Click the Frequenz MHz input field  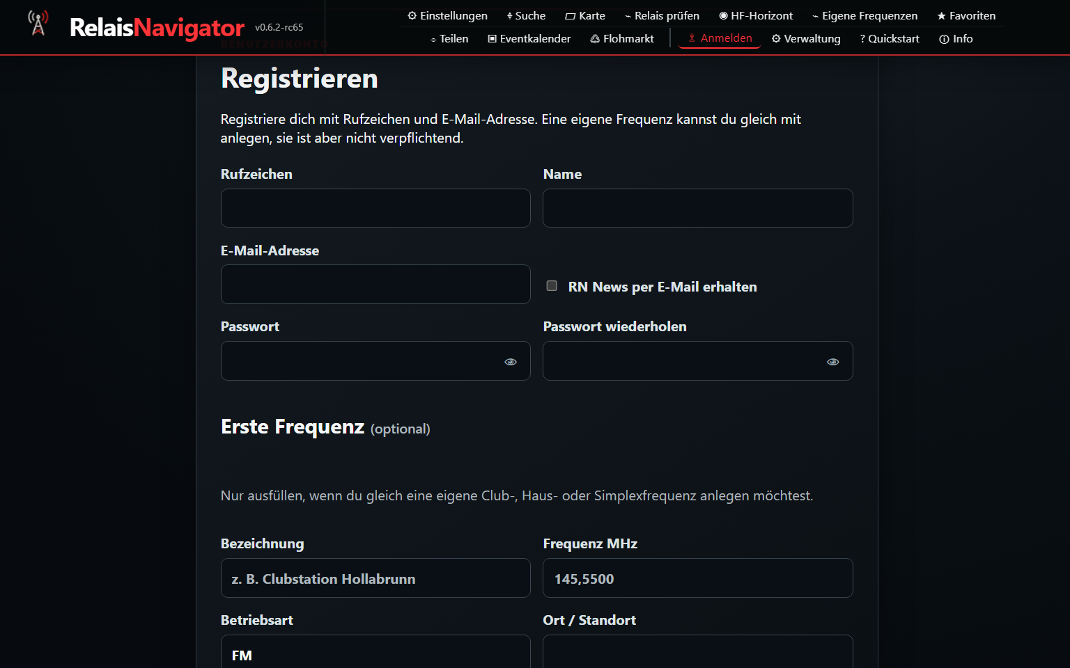click(698, 578)
